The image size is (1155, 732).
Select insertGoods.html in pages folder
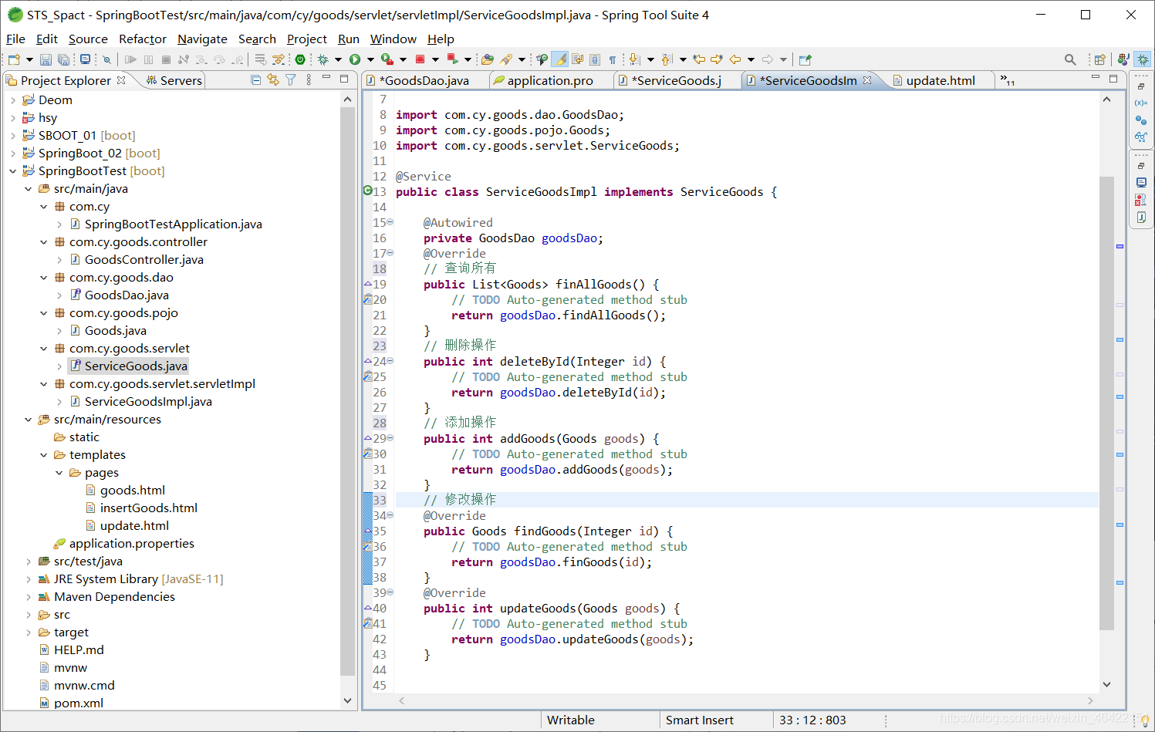[x=148, y=508]
